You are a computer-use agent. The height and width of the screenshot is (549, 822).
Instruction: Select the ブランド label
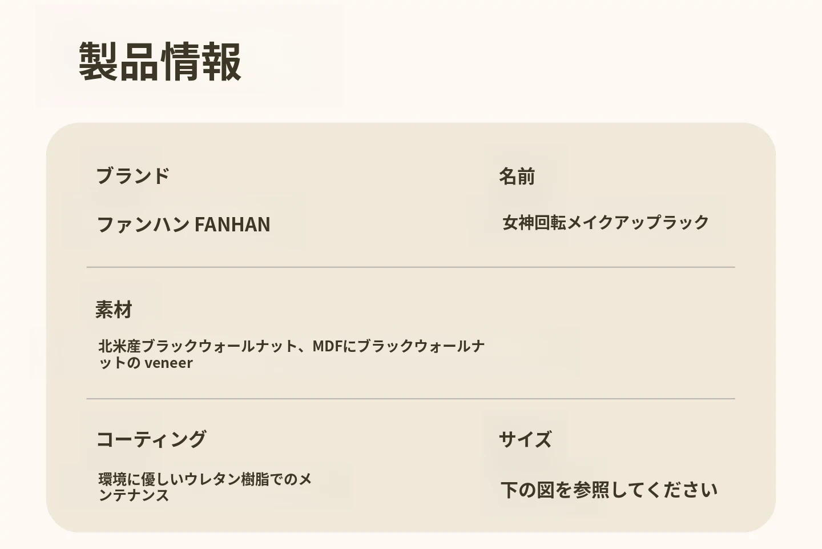pyautogui.click(x=132, y=175)
